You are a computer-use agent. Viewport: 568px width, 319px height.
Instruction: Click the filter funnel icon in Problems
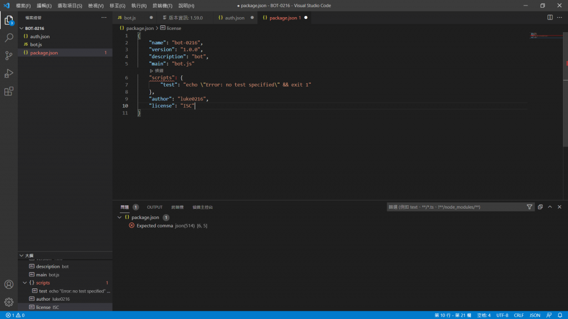[x=530, y=207]
